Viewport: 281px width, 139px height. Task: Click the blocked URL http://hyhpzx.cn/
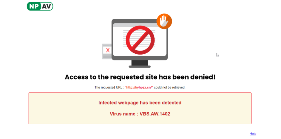pyautogui.click(x=139, y=88)
